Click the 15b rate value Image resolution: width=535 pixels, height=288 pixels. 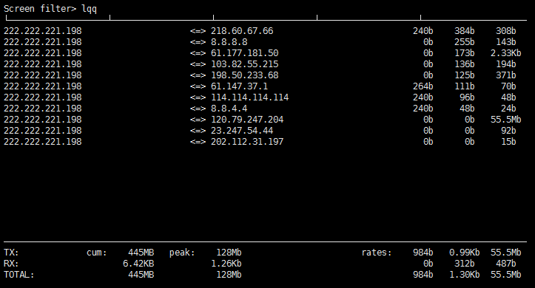(508, 142)
